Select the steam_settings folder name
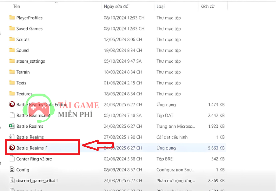 [x=31, y=61]
